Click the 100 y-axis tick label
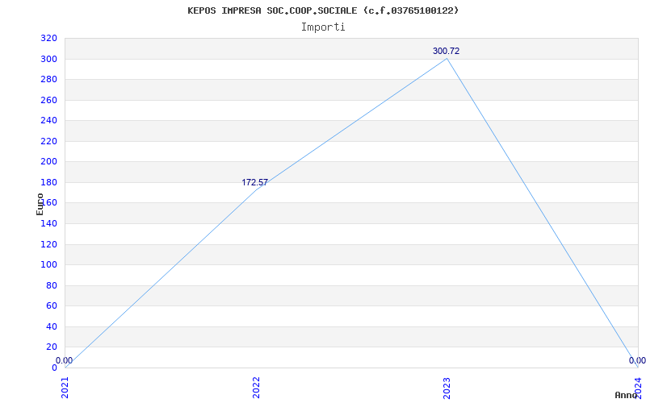Image resolution: width=646 pixels, height=403 pixels. 48,265
